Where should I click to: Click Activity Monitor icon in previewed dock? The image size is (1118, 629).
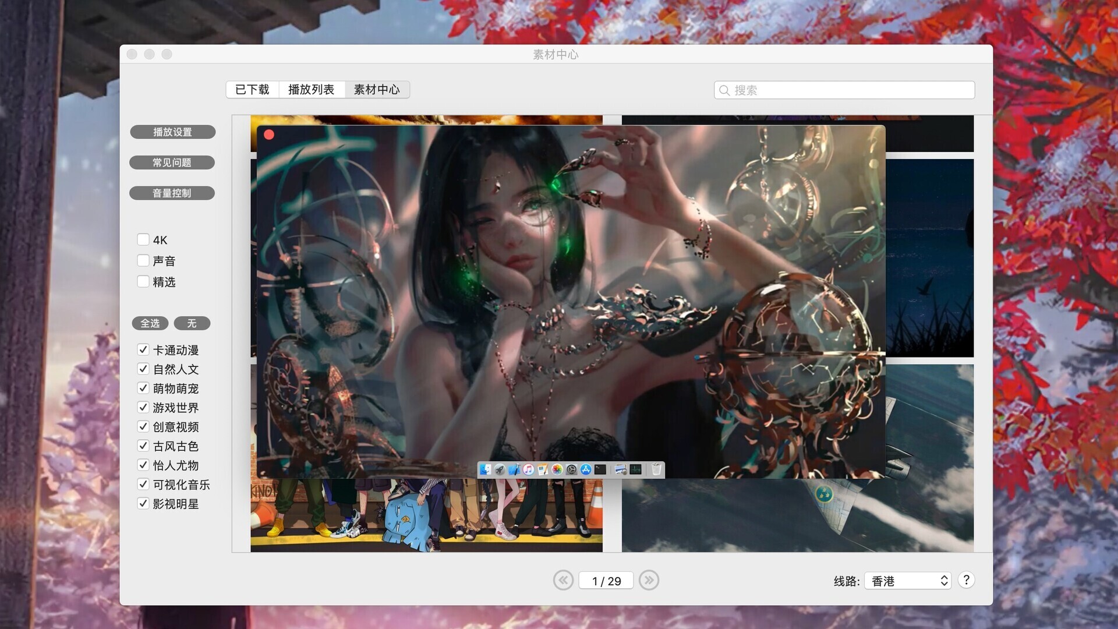[x=635, y=469]
